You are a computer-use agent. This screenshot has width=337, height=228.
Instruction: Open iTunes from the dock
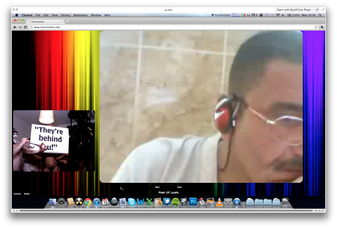[x=97, y=202]
